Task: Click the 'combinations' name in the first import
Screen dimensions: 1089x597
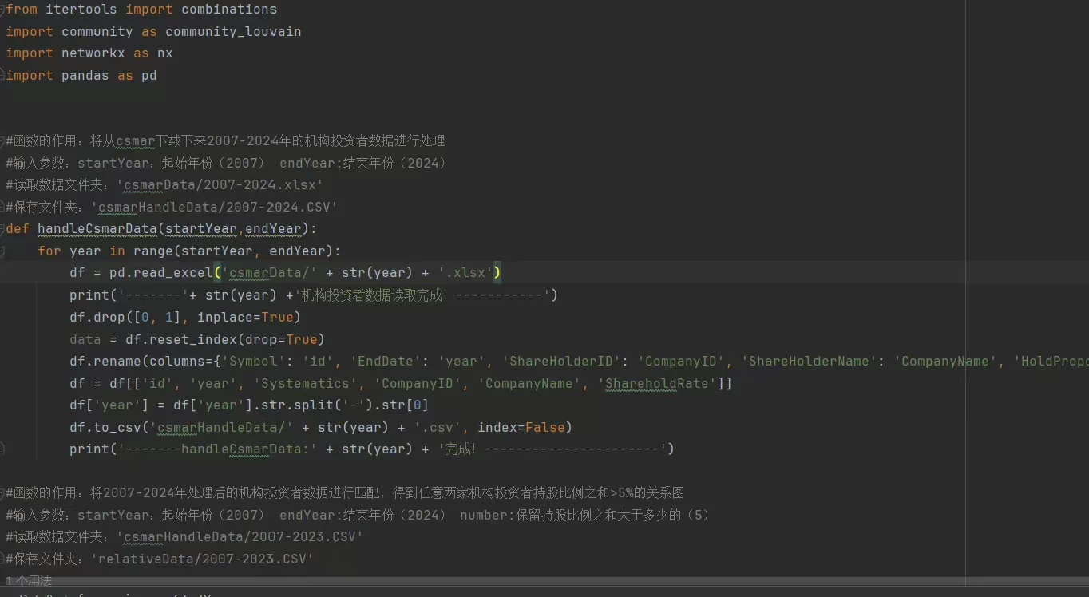Action: [x=229, y=10]
